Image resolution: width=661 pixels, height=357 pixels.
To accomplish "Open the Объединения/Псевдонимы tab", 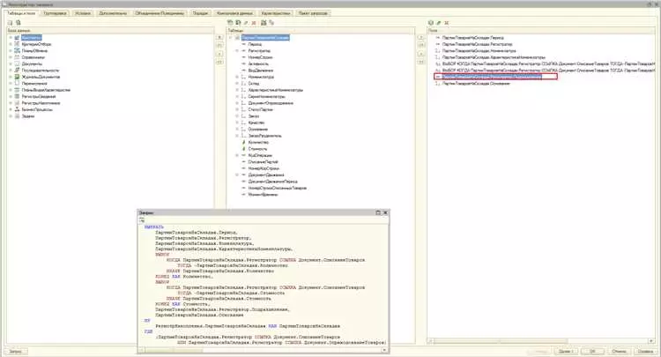I will (160, 13).
